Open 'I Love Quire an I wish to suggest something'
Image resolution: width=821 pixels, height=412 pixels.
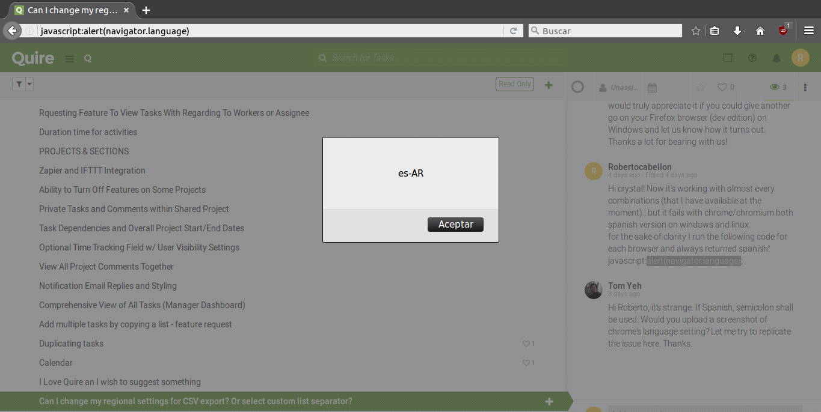(x=120, y=382)
